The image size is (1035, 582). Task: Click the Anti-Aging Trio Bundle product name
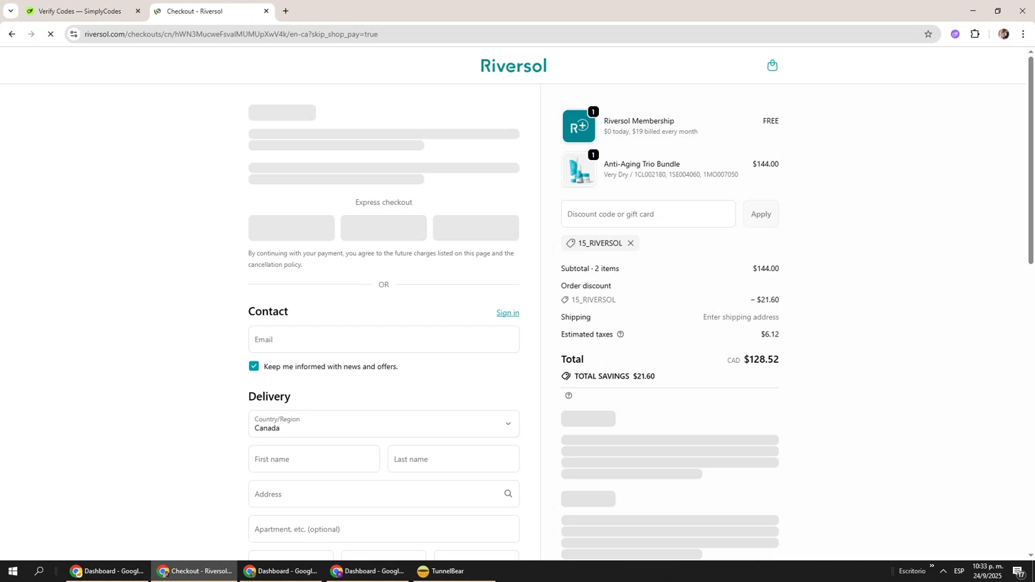click(x=642, y=164)
